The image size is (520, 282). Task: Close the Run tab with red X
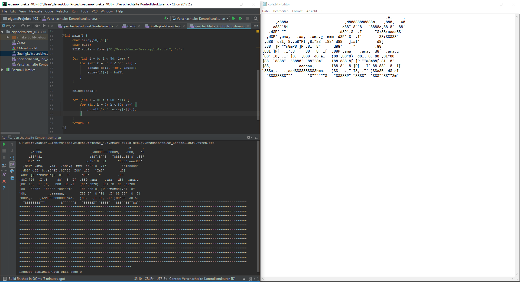click(x=4, y=181)
